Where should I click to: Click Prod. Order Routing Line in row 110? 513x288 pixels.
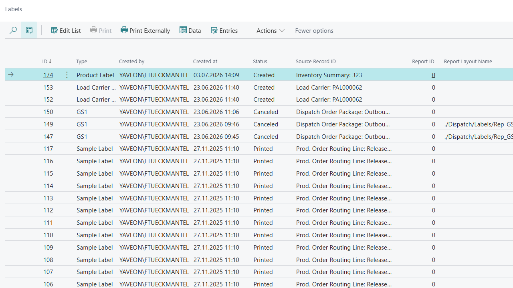(344, 235)
